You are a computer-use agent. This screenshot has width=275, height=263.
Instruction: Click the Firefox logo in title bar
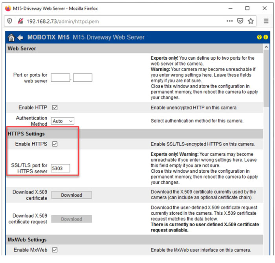tap(8, 8)
